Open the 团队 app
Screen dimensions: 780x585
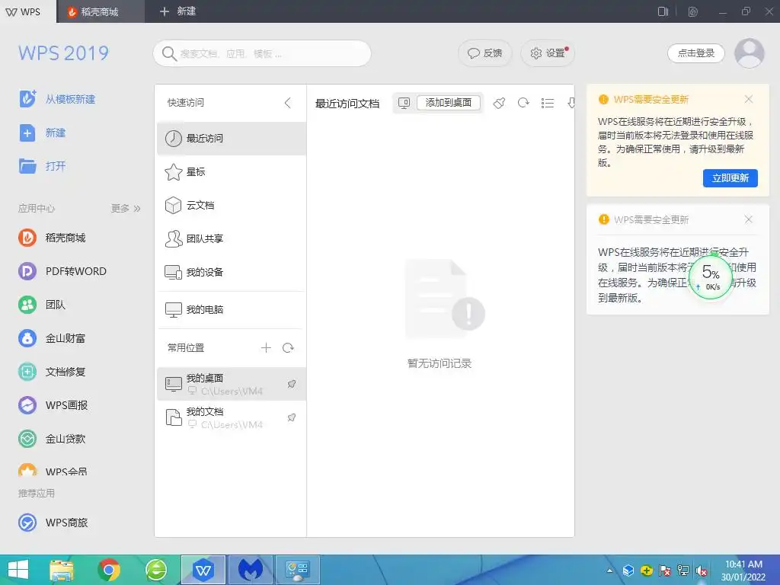tap(42, 305)
